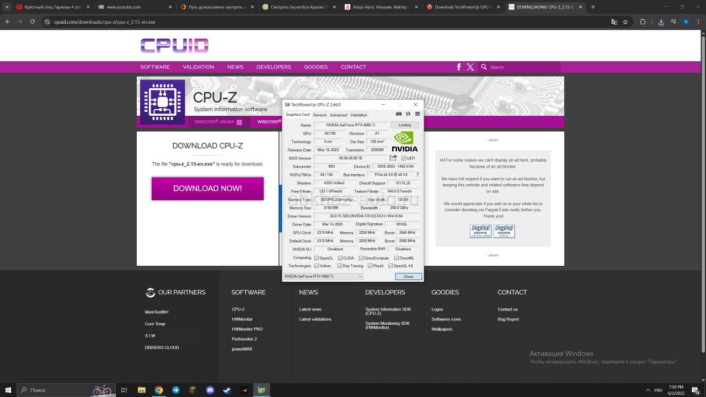Viewport: 706px width, 397px height.
Task: Click Chrome back arrow
Action: coord(7,22)
